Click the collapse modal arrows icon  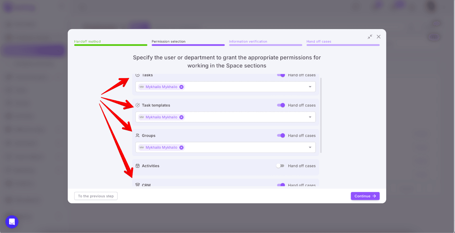coord(370,37)
